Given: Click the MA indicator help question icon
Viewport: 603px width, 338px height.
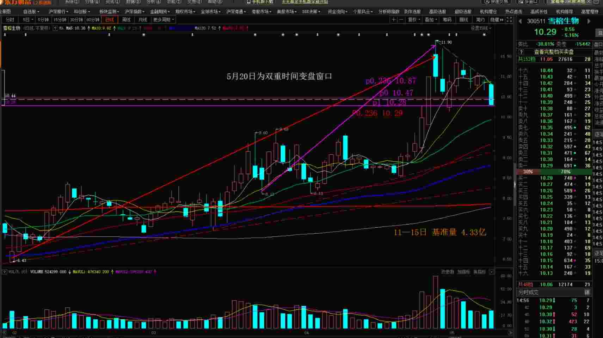Looking at the screenshot, I should pos(55,28).
